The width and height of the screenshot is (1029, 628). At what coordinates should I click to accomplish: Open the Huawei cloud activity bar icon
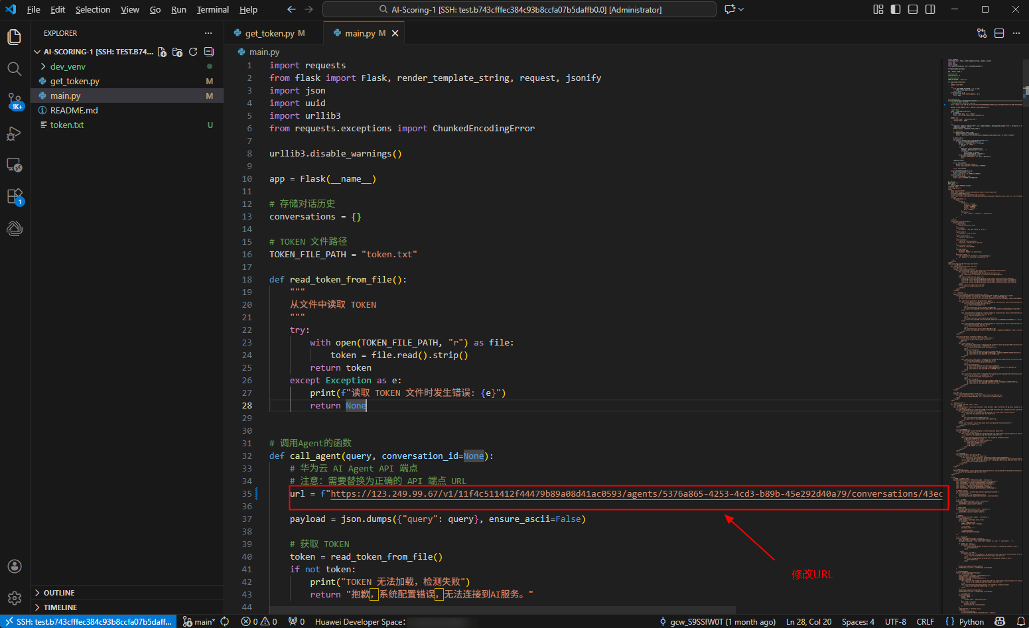coord(15,229)
